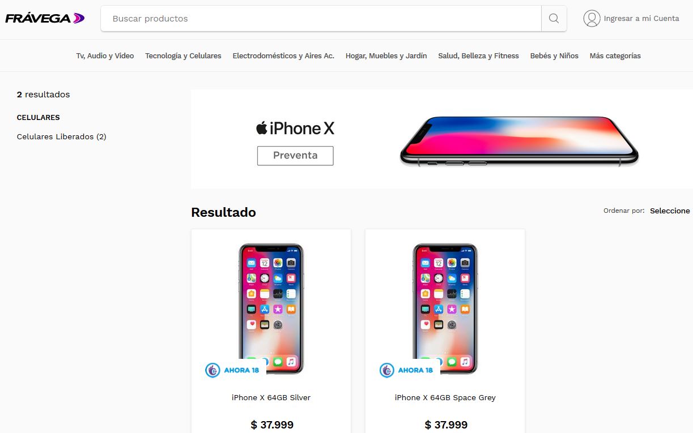This screenshot has width=693, height=433.
Task: Open Salud, Belleza y Fitness menu
Action: 478,55
